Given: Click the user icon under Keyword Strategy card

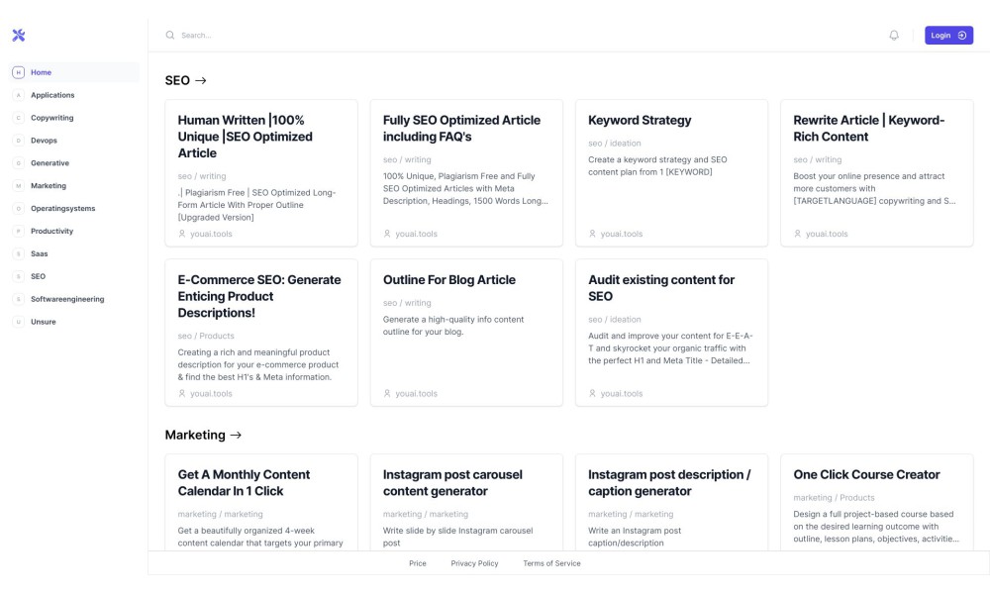Looking at the screenshot, I should click(592, 234).
